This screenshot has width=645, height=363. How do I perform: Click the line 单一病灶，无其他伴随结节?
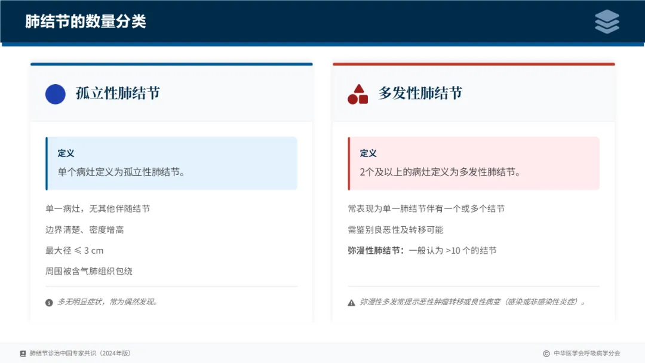point(97,209)
